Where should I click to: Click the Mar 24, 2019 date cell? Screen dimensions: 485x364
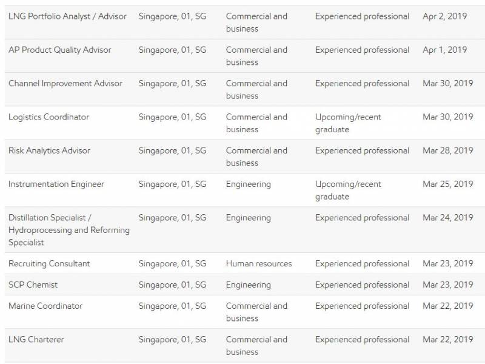point(447,218)
